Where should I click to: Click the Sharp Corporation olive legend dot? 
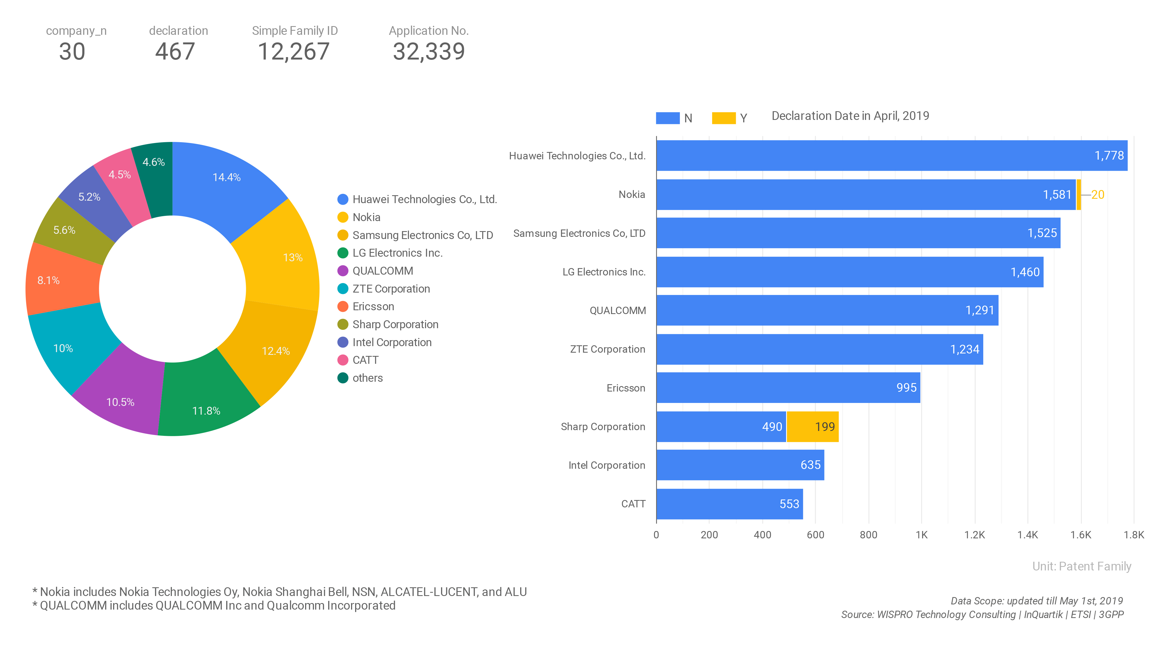pos(343,325)
